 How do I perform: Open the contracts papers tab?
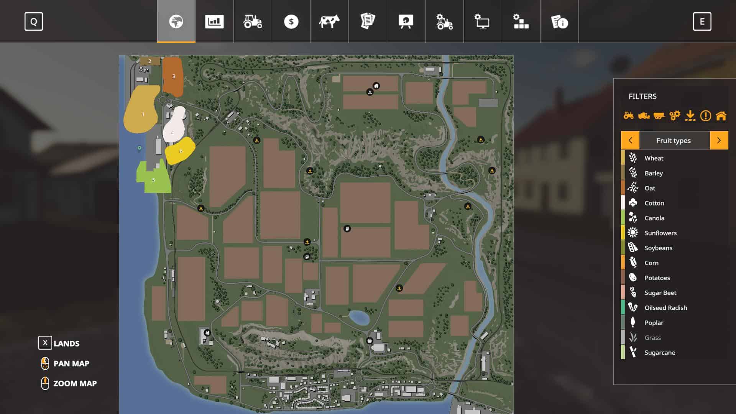(368, 21)
